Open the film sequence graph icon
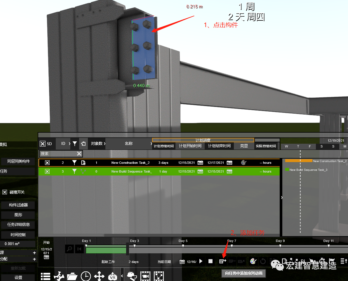The height and width of the screenshot is (281, 348). (x=159, y=276)
